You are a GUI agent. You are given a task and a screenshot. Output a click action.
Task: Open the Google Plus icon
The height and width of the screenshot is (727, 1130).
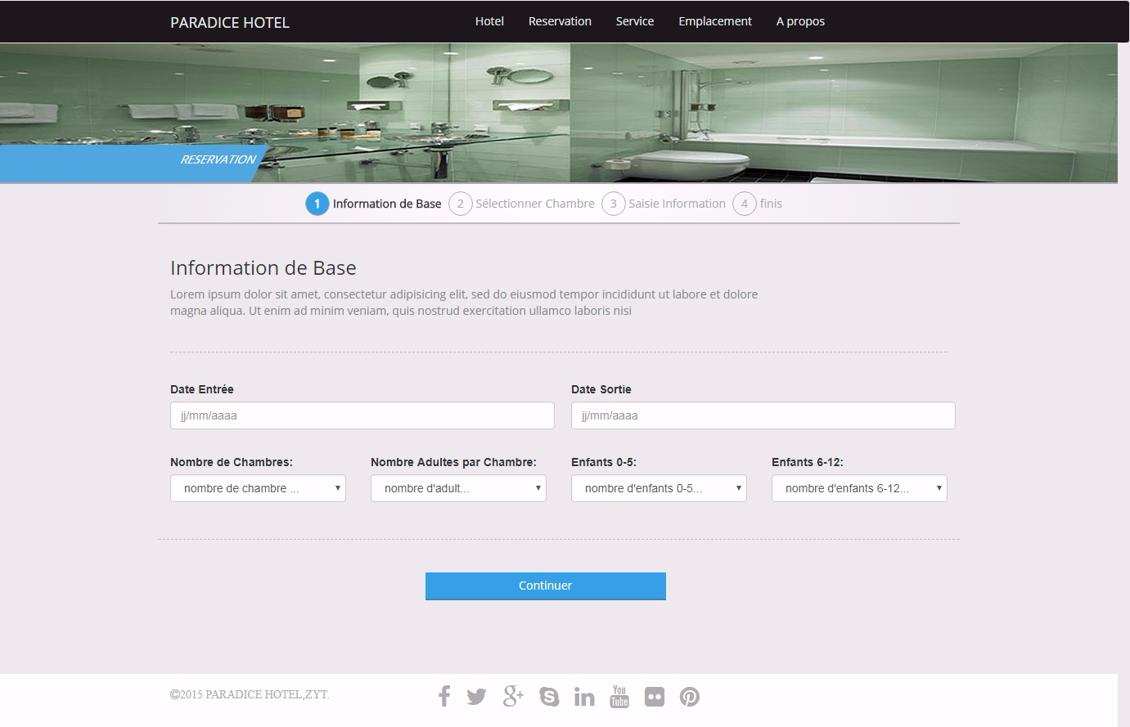pos(513,696)
